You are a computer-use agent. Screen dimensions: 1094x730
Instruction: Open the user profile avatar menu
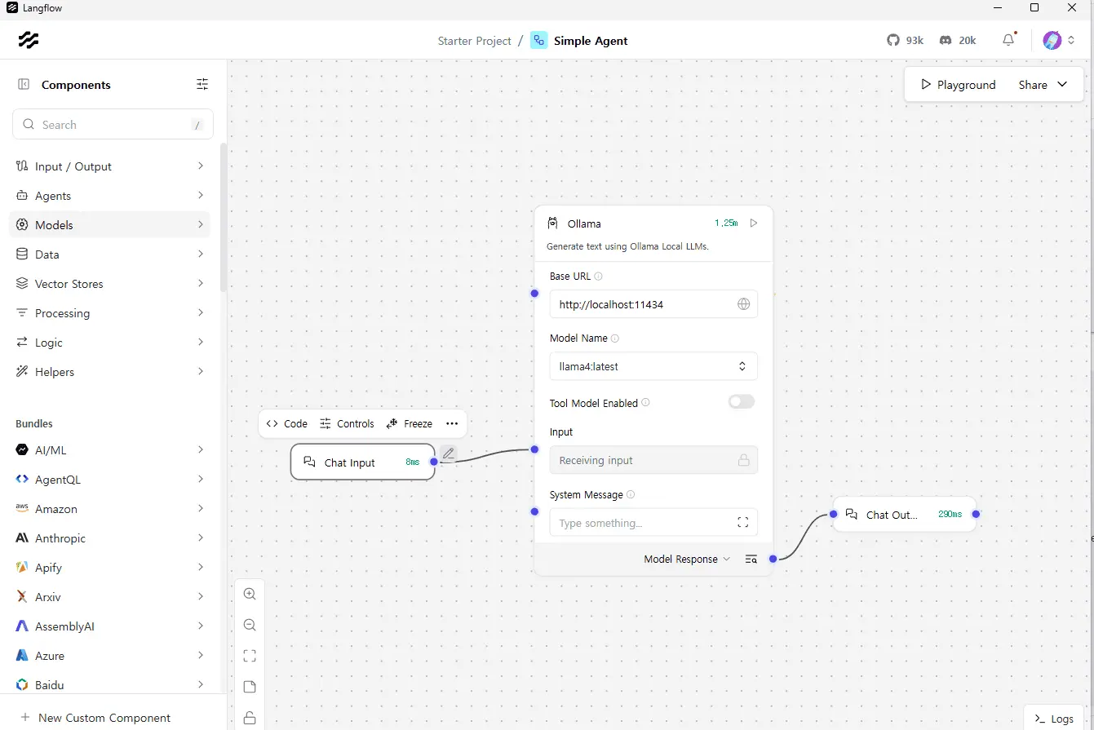1059,40
